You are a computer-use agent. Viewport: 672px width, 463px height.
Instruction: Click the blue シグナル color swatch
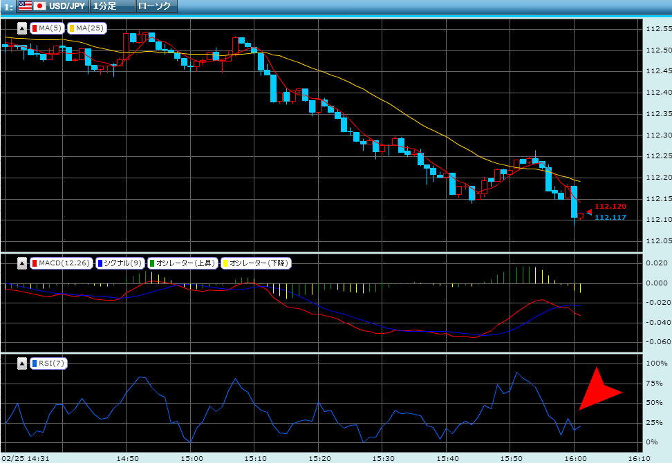click(100, 263)
